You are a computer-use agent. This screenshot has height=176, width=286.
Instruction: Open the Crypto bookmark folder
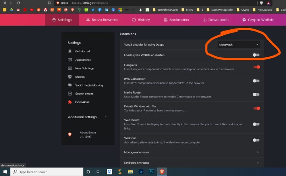pos(243,10)
